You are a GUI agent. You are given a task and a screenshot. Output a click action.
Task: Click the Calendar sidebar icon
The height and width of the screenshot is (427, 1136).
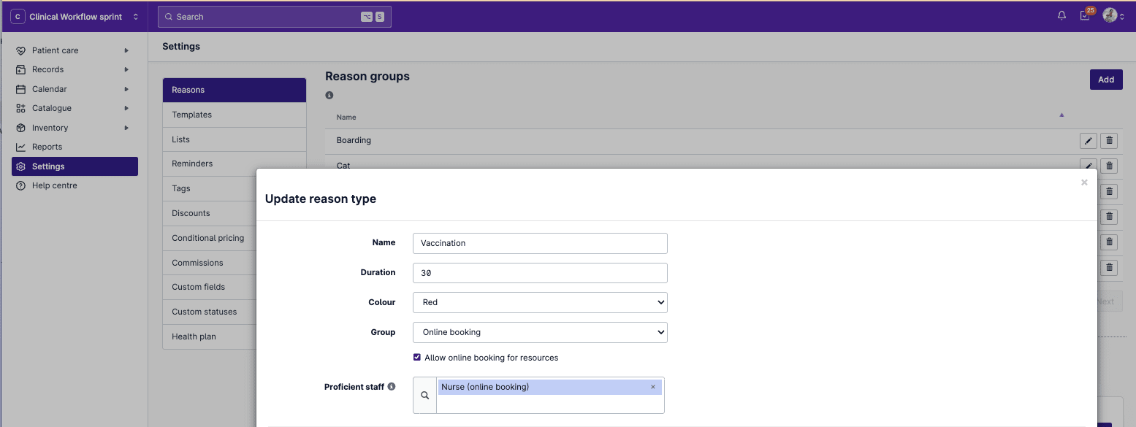coord(20,89)
